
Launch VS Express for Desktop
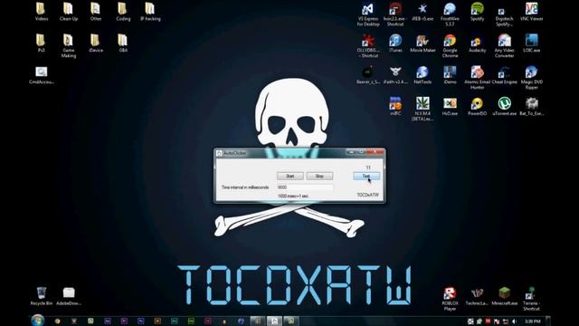(368, 14)
